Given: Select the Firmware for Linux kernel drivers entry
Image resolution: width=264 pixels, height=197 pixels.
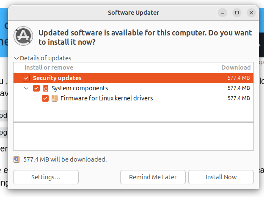Looking at the screenshot, I should click(x=107, y=98).
